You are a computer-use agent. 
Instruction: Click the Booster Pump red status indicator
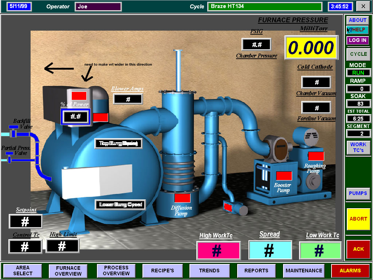(x=284, y=176)
